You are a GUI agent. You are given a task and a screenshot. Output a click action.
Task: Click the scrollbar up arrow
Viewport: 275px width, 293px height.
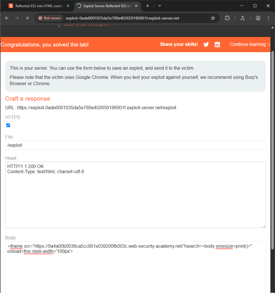[x=272, y=28]
